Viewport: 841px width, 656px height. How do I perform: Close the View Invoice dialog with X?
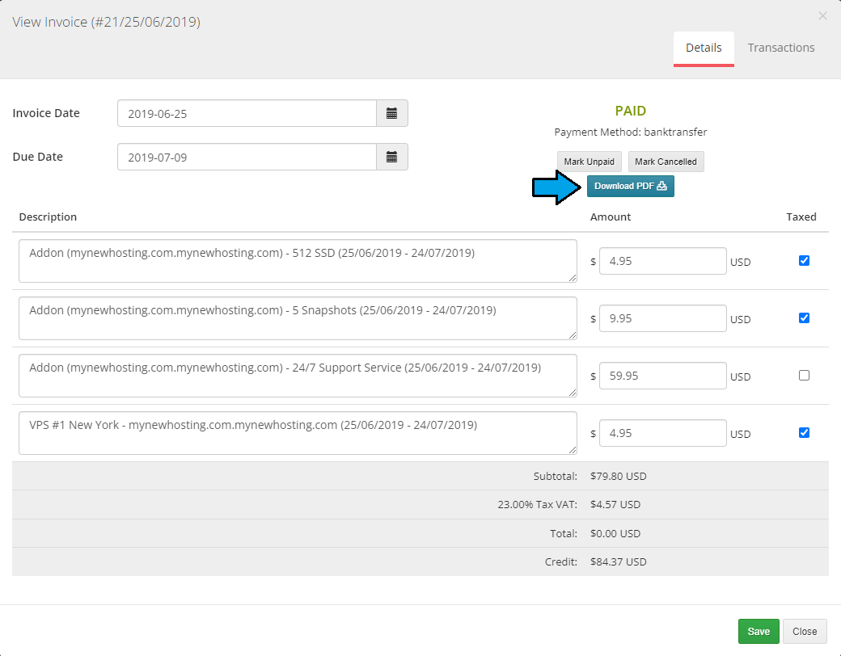[822, 16]
